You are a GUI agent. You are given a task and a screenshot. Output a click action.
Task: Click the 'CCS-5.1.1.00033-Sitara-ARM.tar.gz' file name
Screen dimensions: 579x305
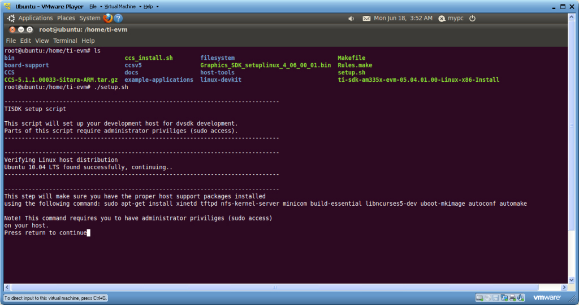coord(61,79)
